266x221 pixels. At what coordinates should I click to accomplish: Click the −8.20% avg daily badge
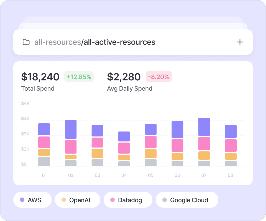tap(159, 77)
